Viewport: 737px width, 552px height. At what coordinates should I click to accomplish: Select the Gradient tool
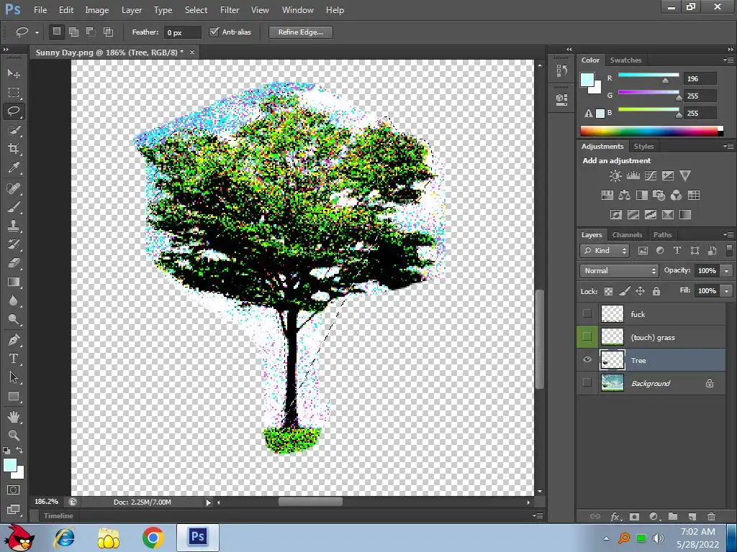(14, 282)
